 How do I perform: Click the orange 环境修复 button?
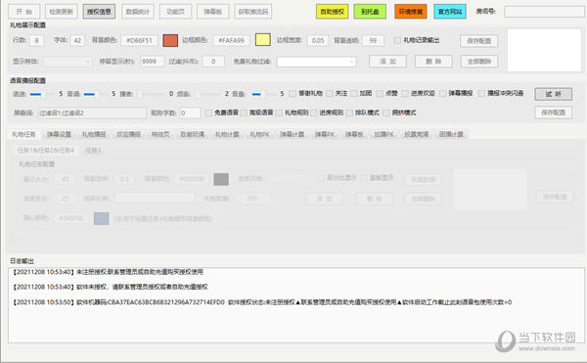[411, 12]
